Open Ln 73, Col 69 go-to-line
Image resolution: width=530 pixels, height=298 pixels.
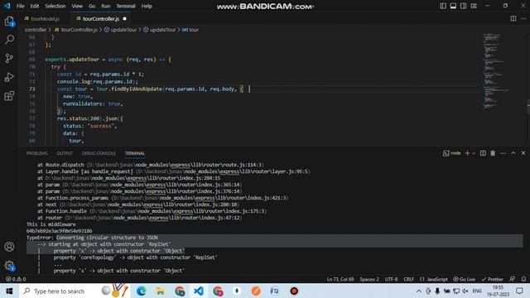coord(340,279)
